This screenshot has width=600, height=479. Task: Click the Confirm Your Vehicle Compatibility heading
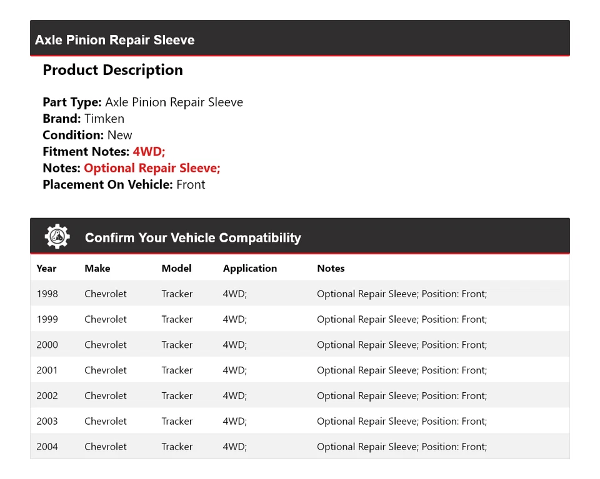(x=192, y=238)
